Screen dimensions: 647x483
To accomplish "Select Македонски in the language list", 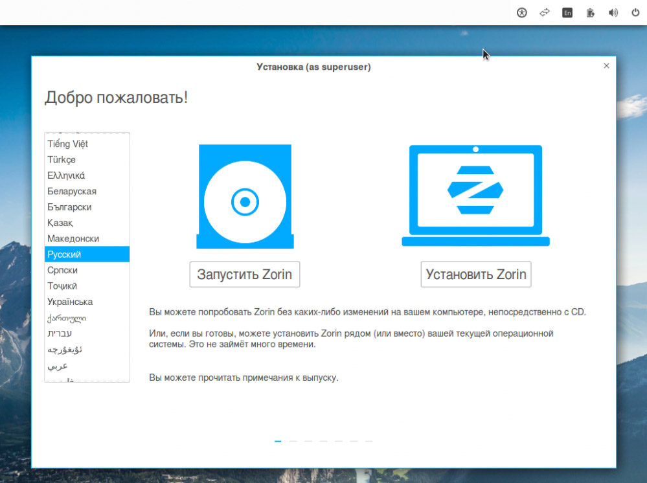I will click(x=87, y=239).
